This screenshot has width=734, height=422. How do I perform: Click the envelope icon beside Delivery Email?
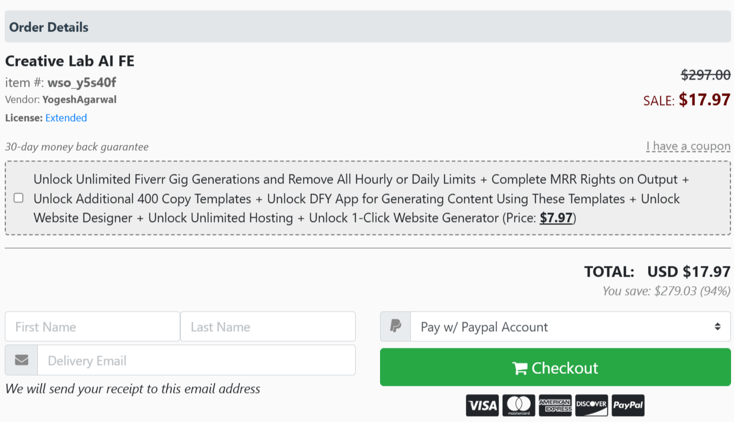(21, 360)
